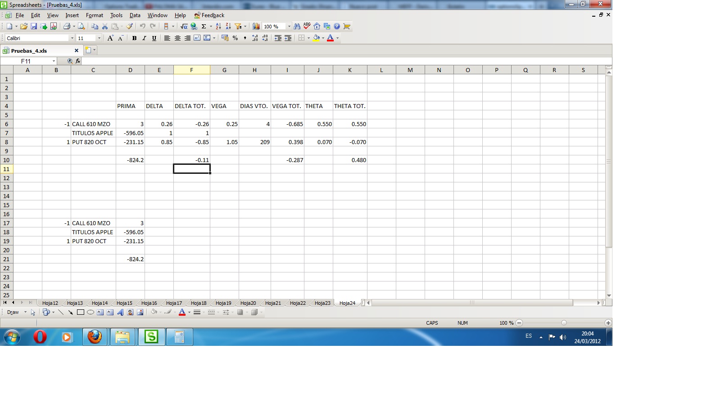Zoom out with the minus button in the status bar
Image resolution: width=707 pixels, height=399 pixels.
coord(519,323)
